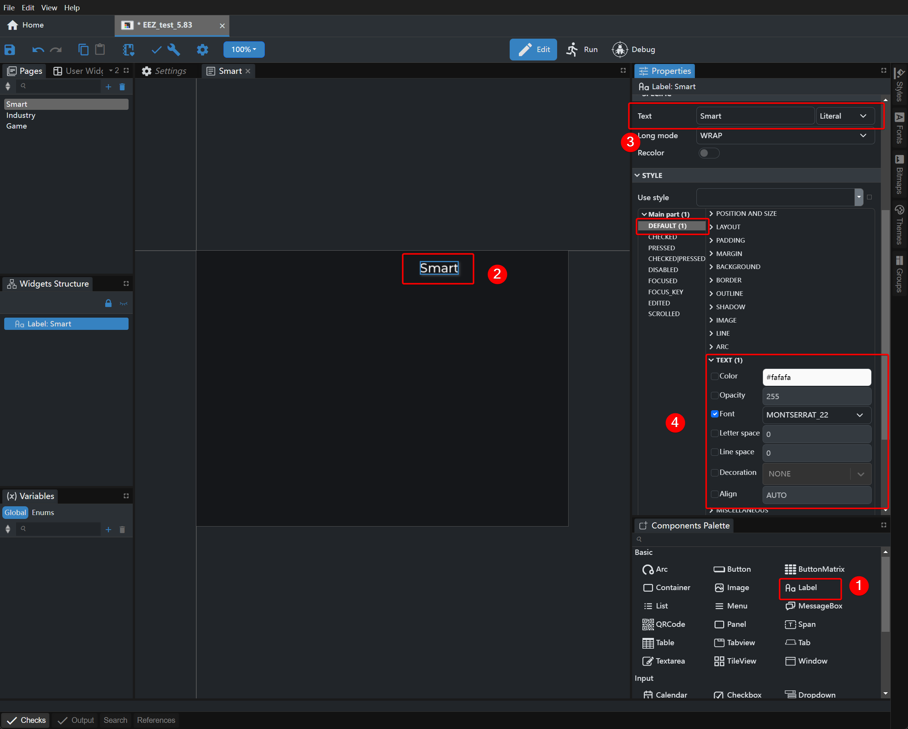908x729 pixels.
Task: Click the Run button
Action: 582,49
